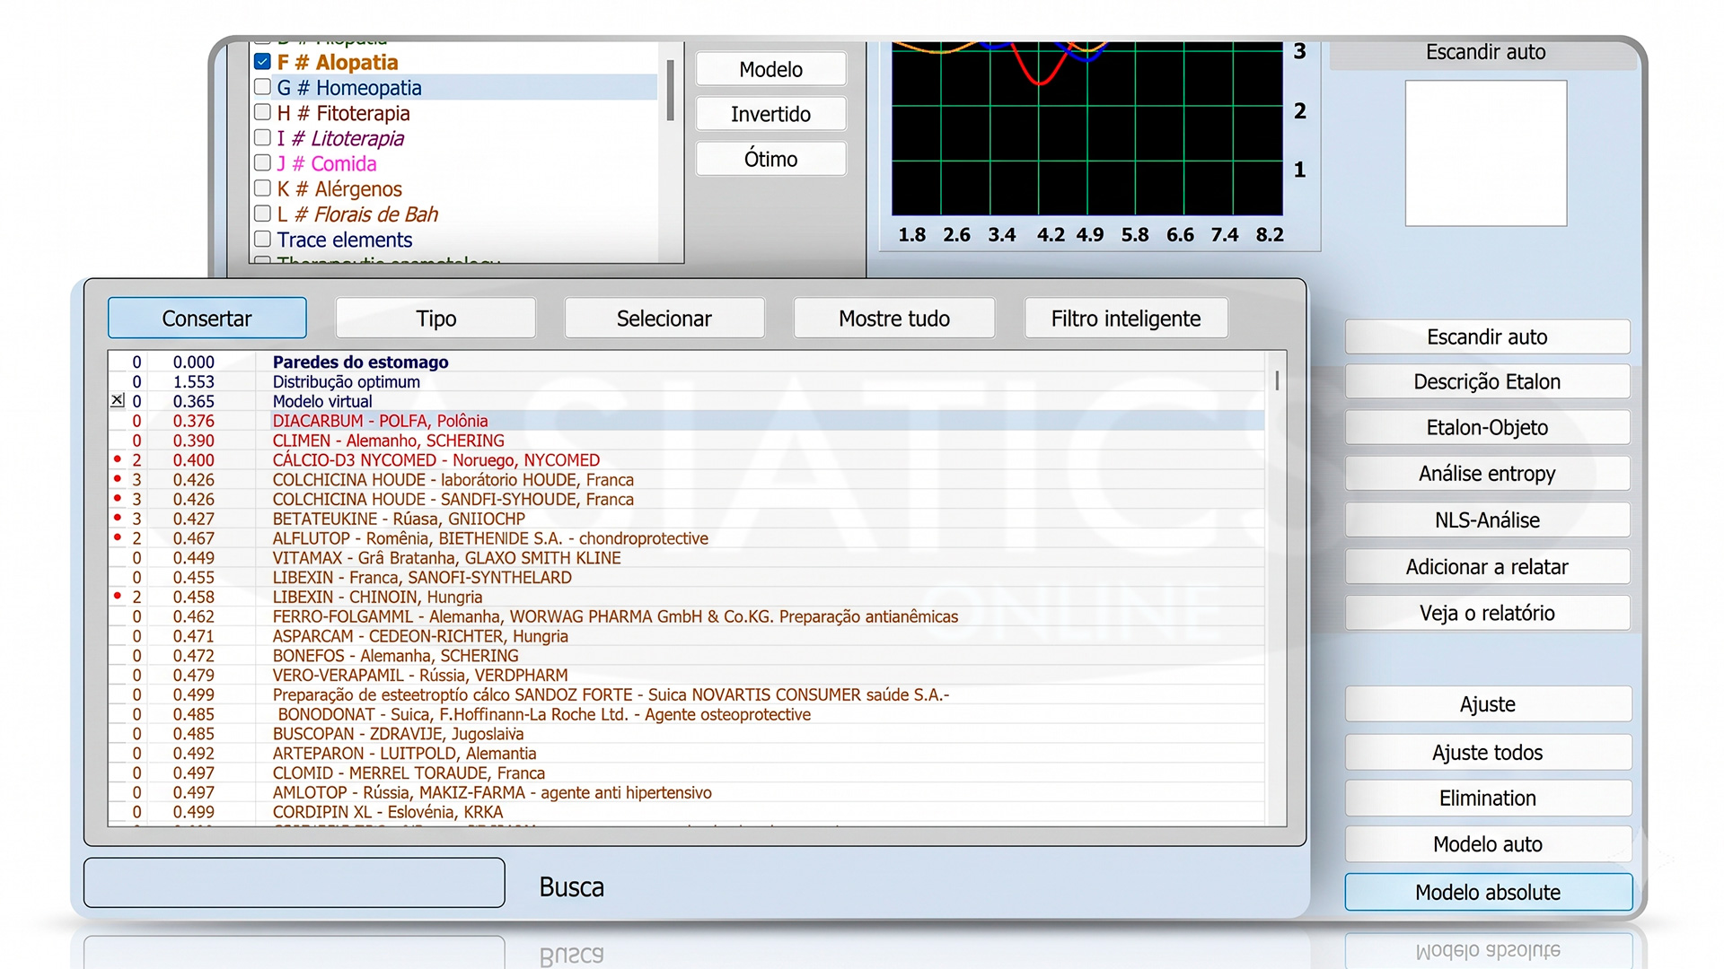Select BUSCOPAN - ZDRAVIJE row

(x=687, y=734)
